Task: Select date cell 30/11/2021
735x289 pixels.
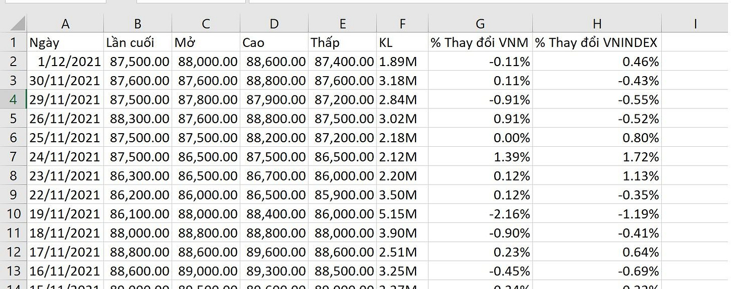Action: (65, 81)
